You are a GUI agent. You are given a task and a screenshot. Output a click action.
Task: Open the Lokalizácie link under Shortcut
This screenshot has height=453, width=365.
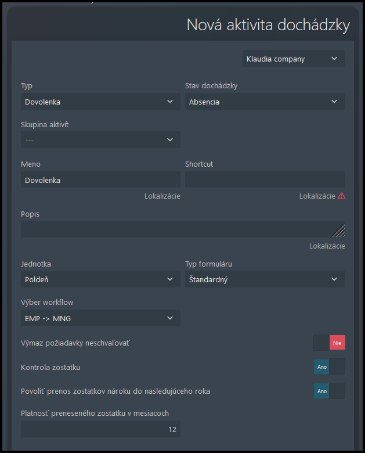317,196
